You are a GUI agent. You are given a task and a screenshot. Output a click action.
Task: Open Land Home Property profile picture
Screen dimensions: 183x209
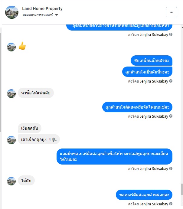12,12
